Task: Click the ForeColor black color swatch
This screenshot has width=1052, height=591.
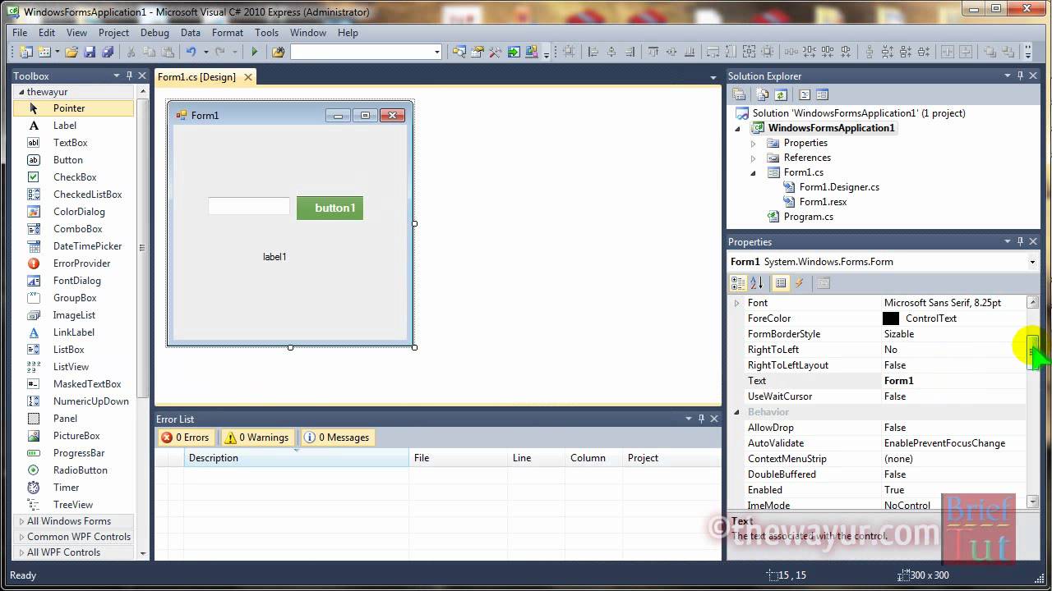Action: [x=891, y=318]
